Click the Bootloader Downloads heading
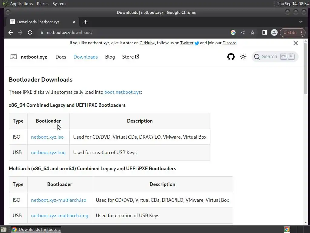 (41, 79)
